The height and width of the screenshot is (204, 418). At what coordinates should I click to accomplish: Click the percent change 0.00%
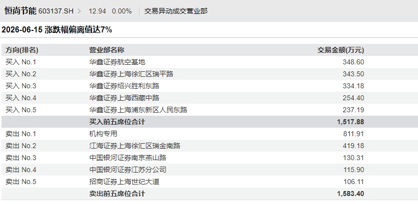pyautogui.click(x=122, y=11)
